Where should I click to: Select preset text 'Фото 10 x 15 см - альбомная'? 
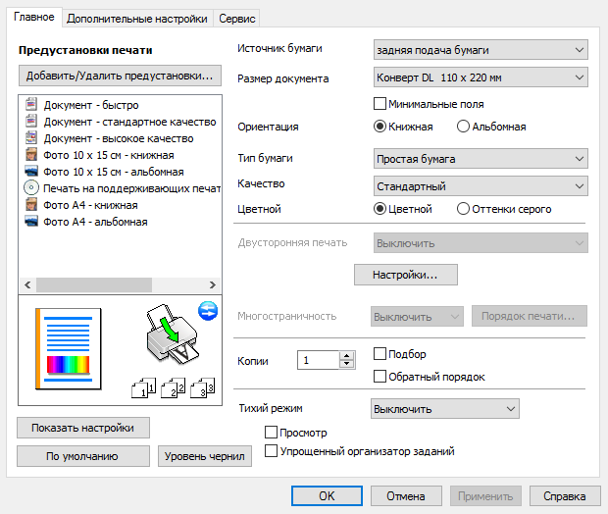[x=114, y=172]
